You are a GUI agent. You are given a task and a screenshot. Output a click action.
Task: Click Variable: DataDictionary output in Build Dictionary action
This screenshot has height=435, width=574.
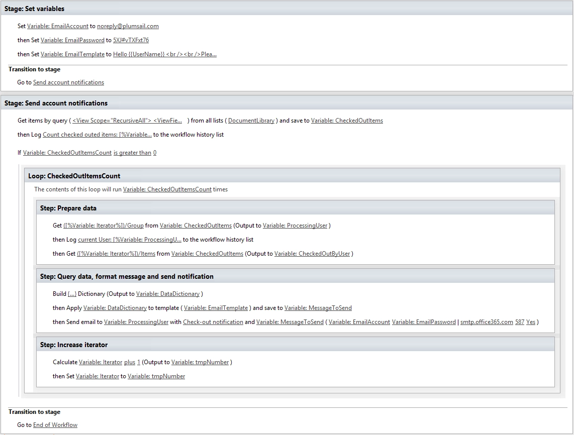(168, 294)
